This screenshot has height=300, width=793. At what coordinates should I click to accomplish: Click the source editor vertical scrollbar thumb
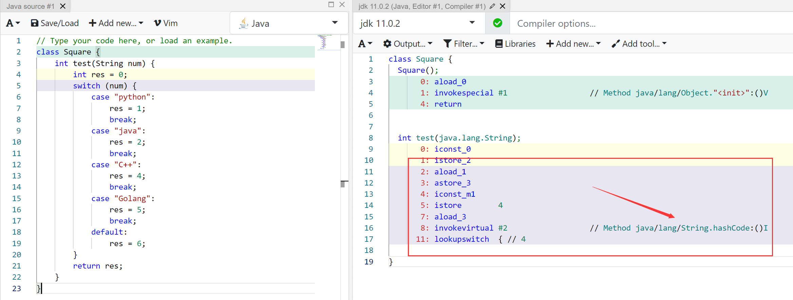tap(343, 45)
